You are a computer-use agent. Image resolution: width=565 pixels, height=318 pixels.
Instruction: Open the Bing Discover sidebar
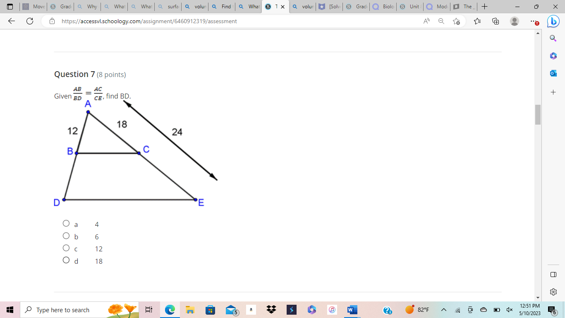click(553, 21)
